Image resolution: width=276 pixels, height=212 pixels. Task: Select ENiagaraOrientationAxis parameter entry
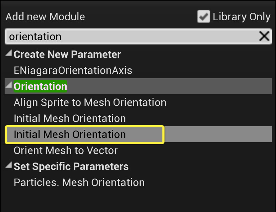73,70
